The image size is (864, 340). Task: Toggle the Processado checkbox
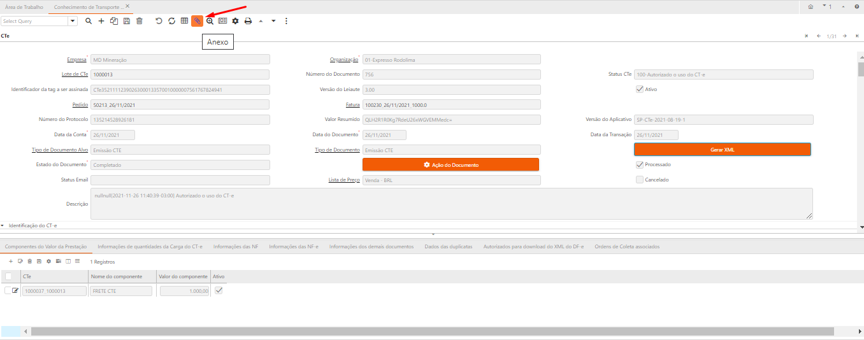click(640, 164)
